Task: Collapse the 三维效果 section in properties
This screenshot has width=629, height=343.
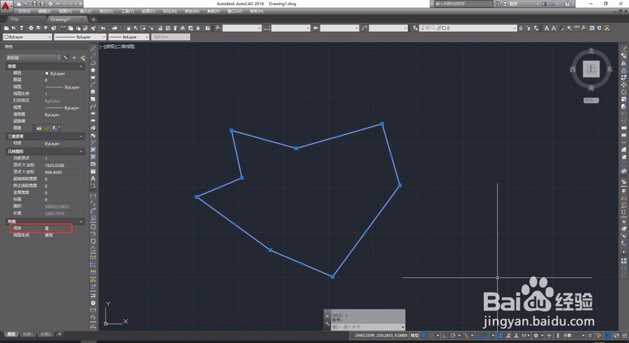Action: [81, 136]
